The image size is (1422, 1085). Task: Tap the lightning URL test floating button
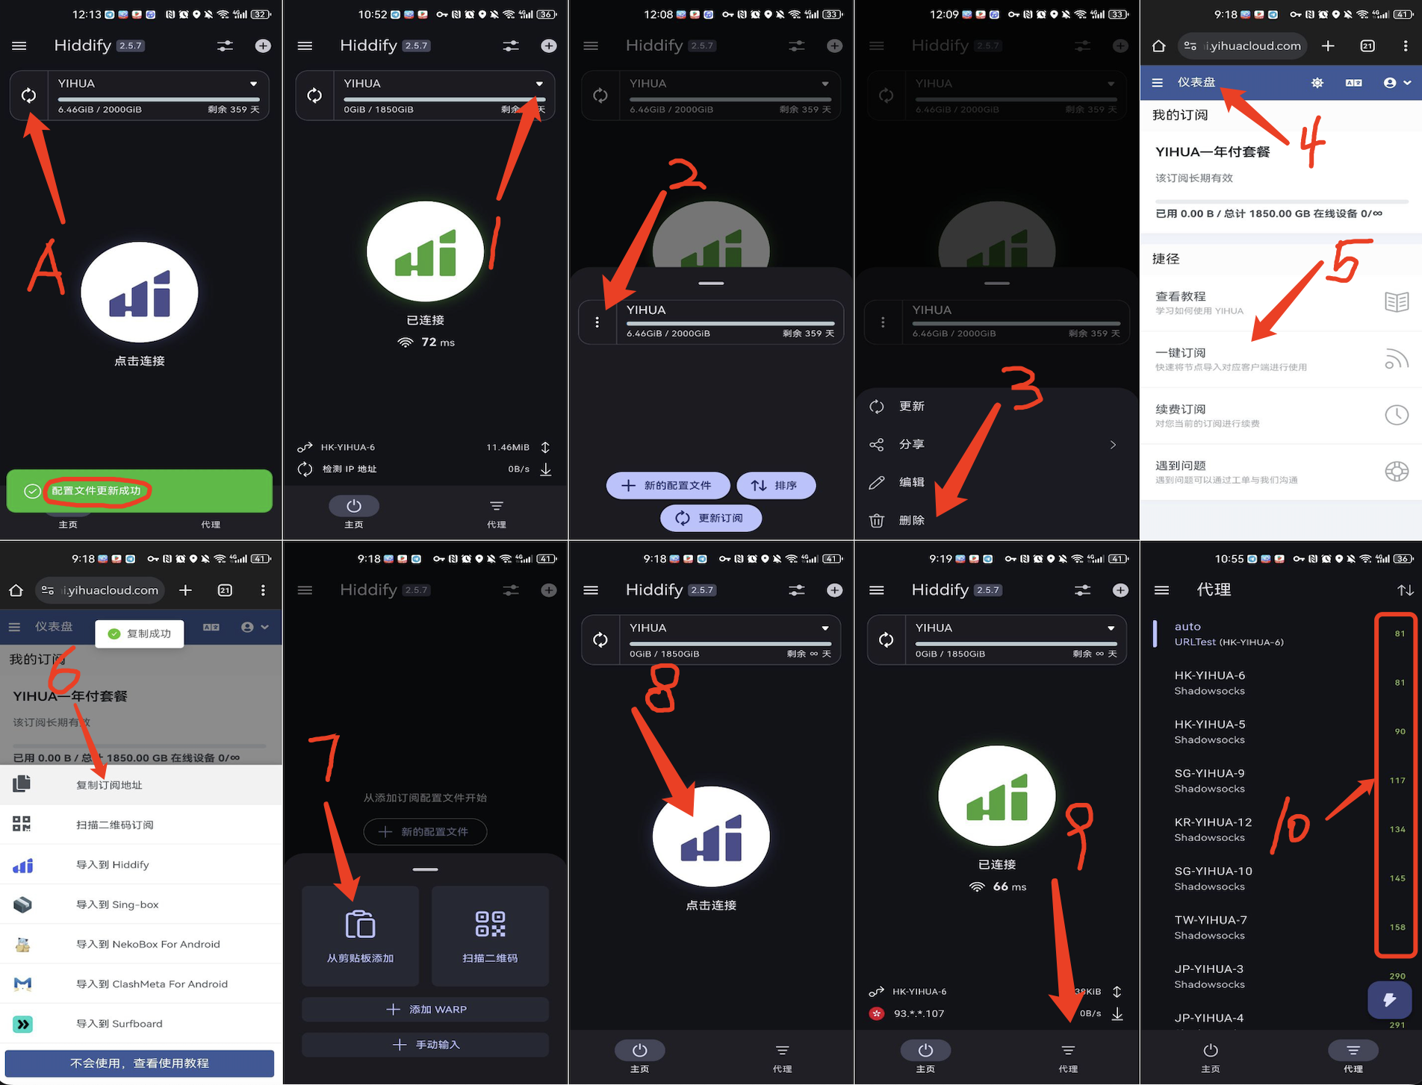click(x=1389, y=999)
